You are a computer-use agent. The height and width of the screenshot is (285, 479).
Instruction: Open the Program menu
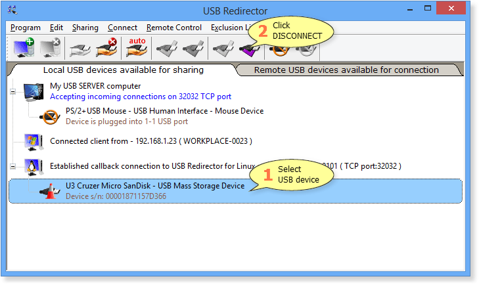point(26,28)
